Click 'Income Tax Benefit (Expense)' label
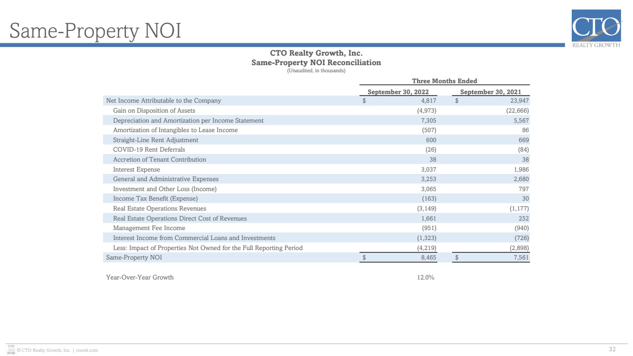Image resolution: width=633 pixels, height=356 pixels. tap(155, 198)
